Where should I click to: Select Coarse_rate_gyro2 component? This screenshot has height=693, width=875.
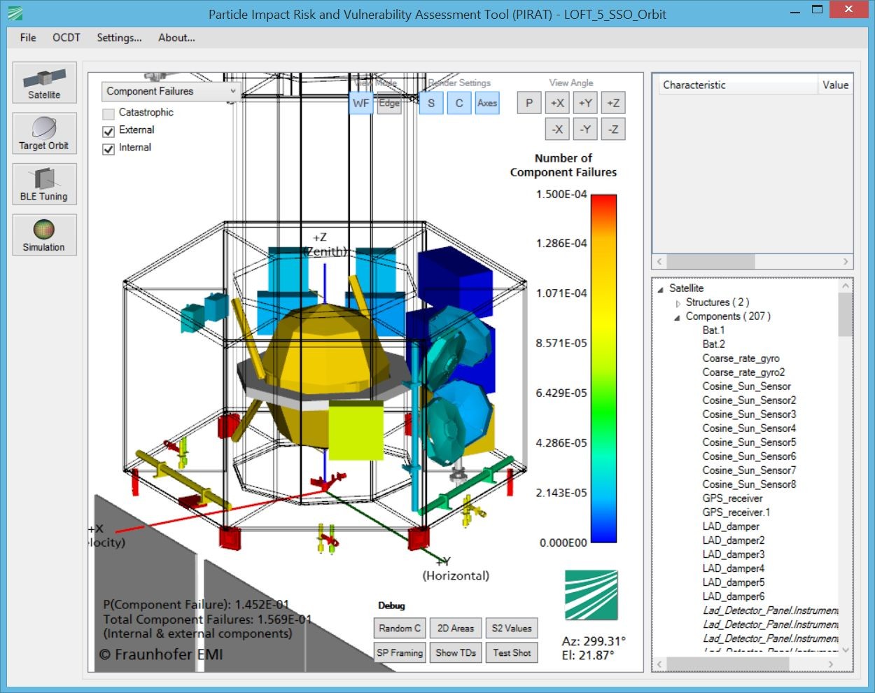(x=743, y=372)
